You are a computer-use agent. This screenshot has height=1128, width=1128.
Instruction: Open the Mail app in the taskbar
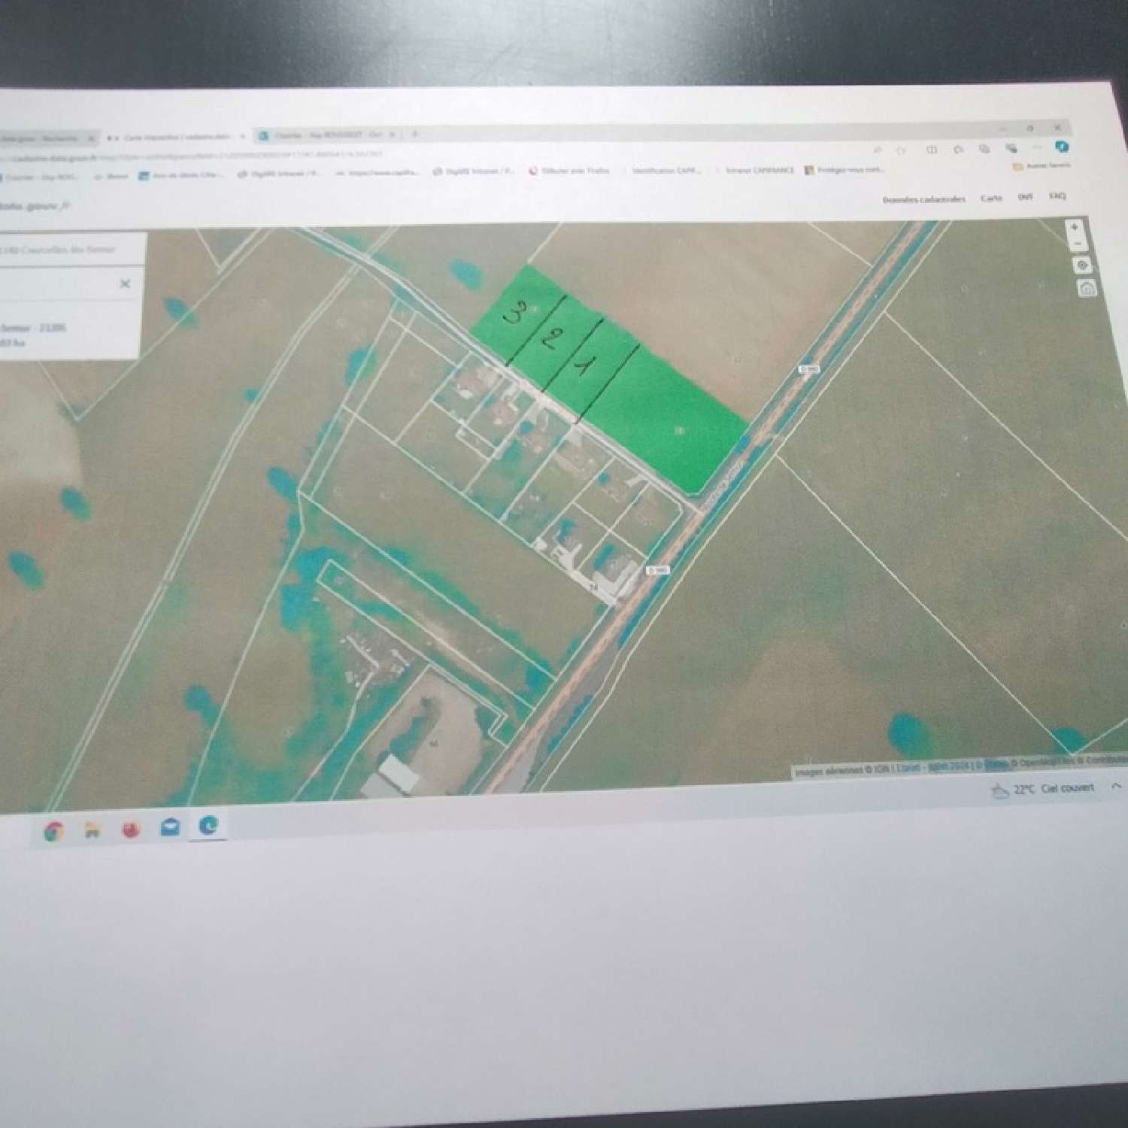[x=170, y=828]
